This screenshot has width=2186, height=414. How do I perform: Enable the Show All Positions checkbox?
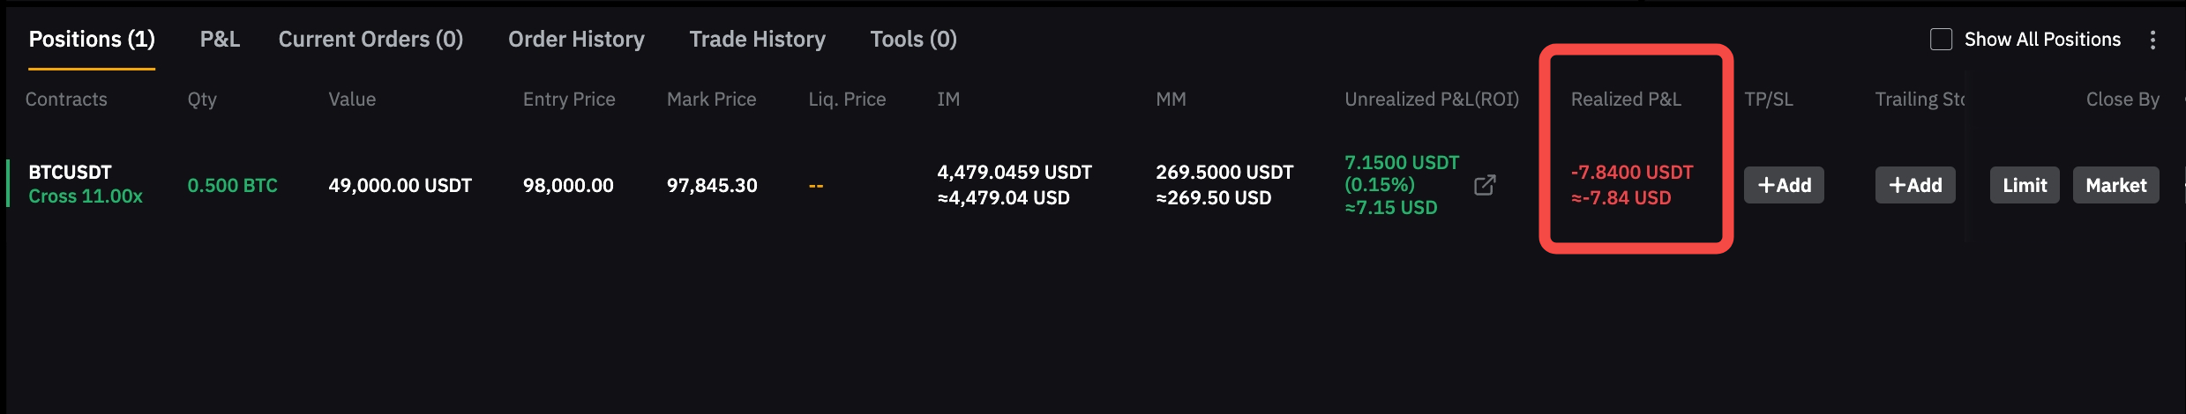[1941, 40]
